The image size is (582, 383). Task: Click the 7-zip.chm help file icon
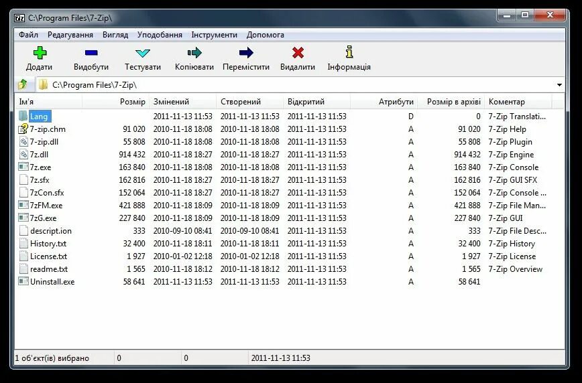pos(23,129)
